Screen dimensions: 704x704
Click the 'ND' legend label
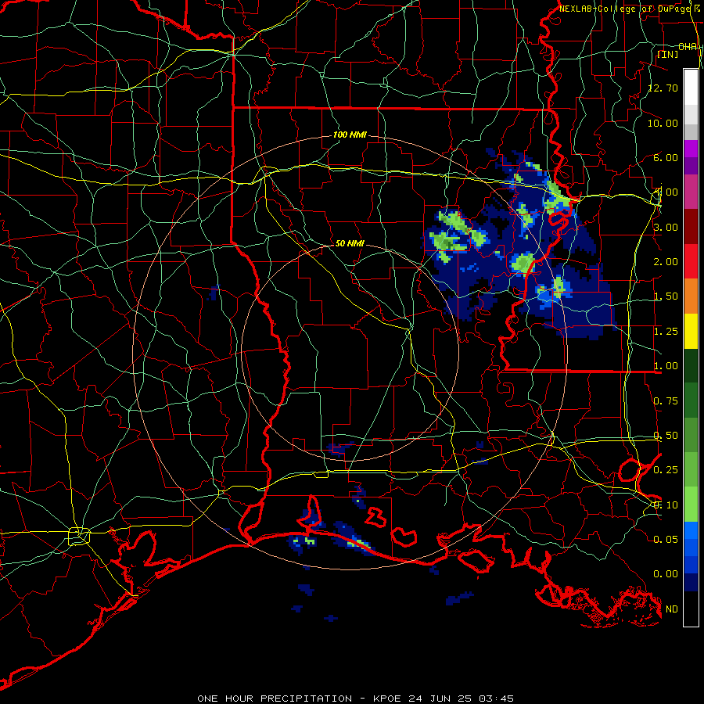672,609
